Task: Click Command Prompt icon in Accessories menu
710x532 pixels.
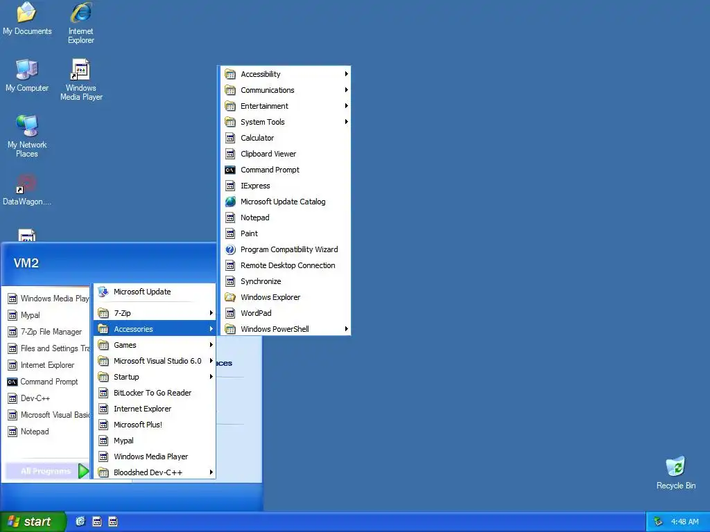Action: (230, 170)
